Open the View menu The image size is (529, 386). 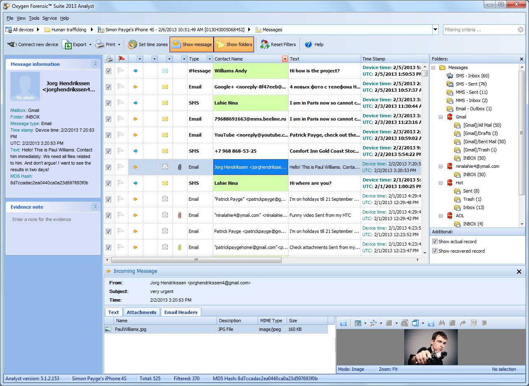[x=21, y=18]
